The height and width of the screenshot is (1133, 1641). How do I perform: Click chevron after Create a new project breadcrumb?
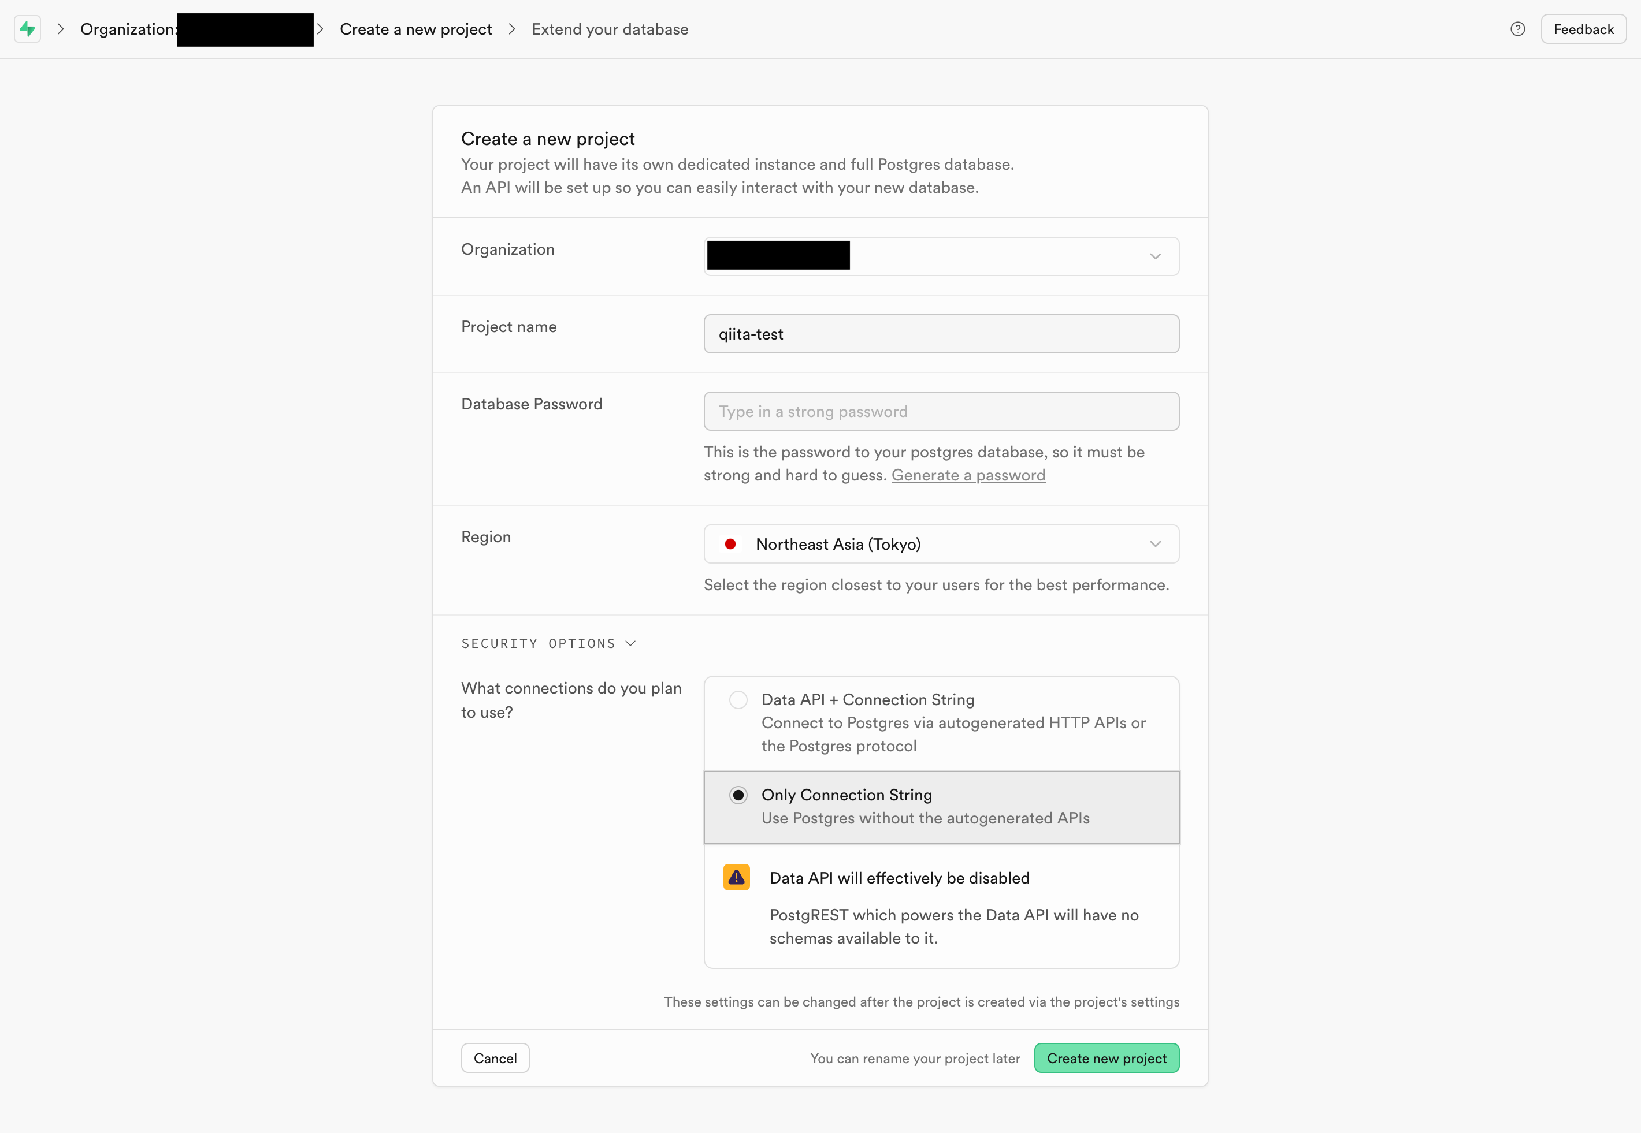511,29
